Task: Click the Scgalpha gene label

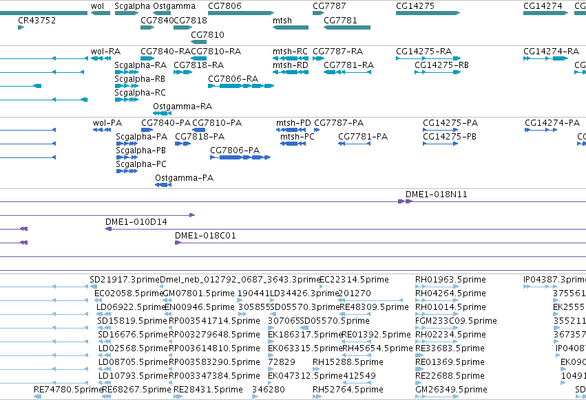Action: (x=132, y=6)
